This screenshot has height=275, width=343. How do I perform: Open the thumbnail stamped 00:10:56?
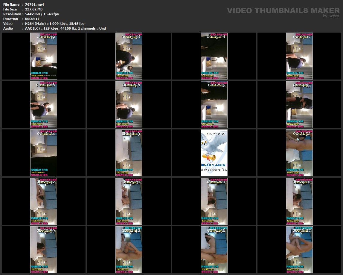[129, 105]
